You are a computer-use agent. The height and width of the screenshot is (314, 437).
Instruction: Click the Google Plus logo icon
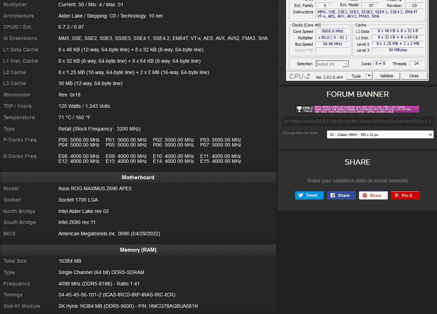click(x=365, y=195)
